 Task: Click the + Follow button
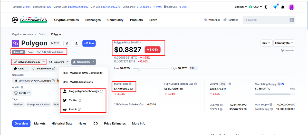(x=89, y=43)
